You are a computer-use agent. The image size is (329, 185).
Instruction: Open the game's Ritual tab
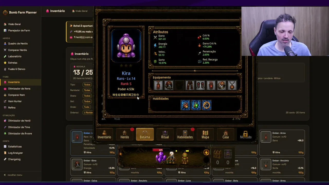[x=165, y=134]
